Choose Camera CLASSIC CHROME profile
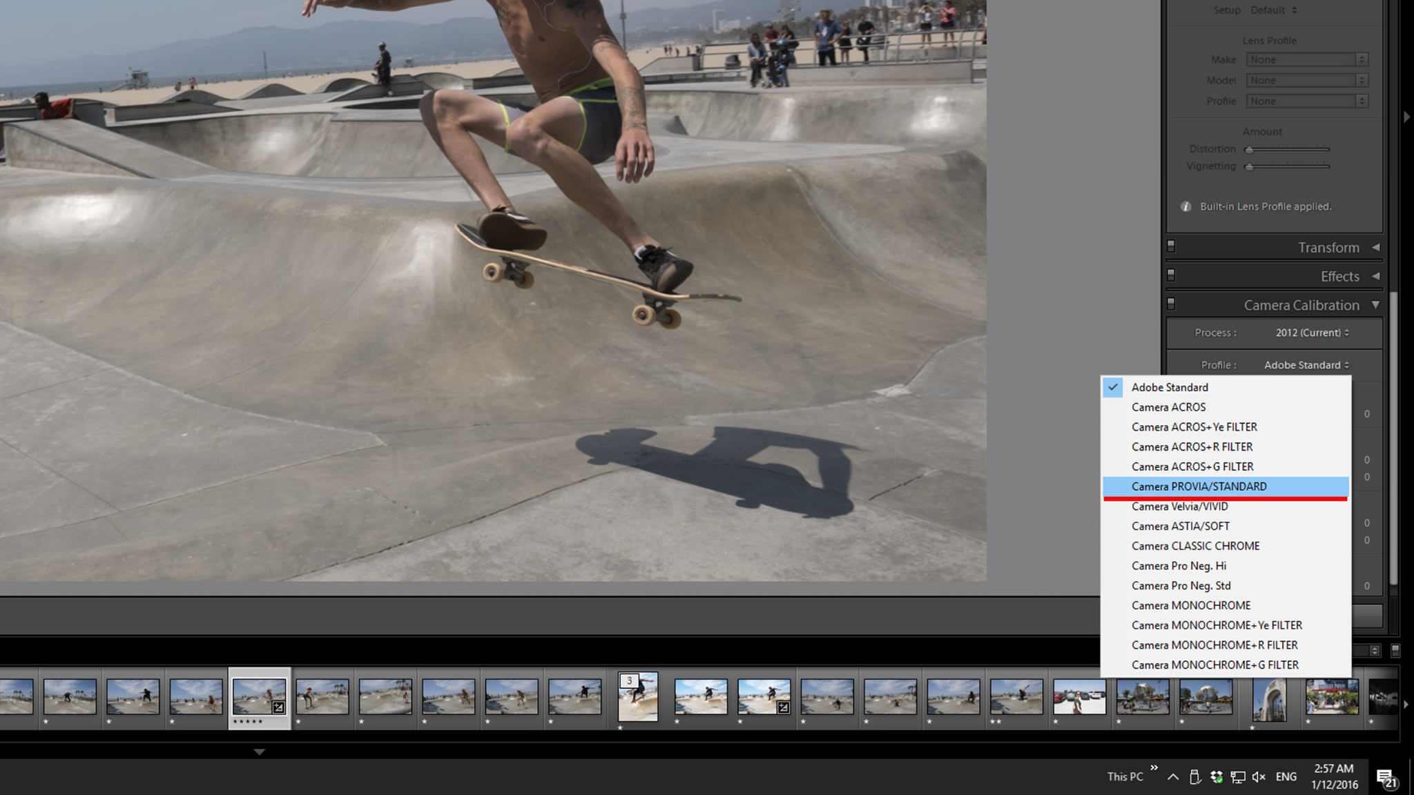Image resolution: width=1414 pixels, height=795 pixels. [x=1195, y=546]
